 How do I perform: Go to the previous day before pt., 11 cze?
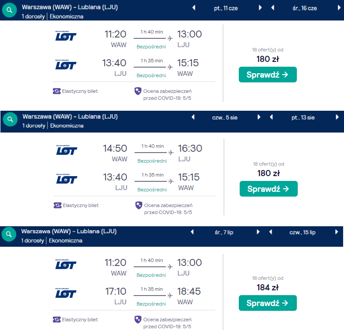tap(194, 8)
